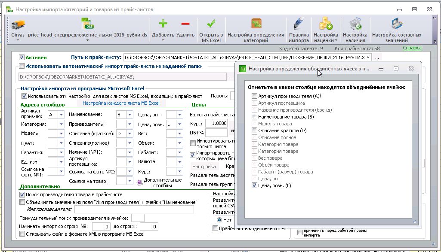Click the ЦБ+% input field
This screenshot has height=252, width=441.
pyautogui.click(x=216, y=133)
